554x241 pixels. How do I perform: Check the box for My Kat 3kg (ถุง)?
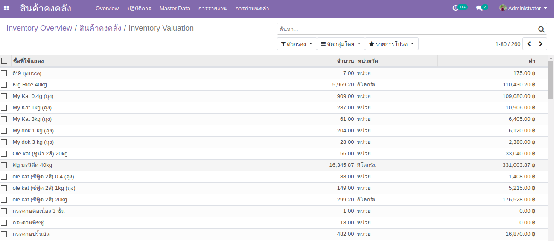(4, 119)
